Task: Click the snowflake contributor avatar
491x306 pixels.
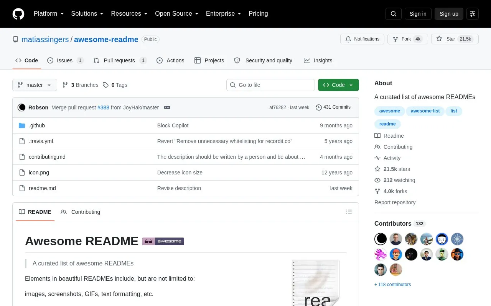Action: 457,239
